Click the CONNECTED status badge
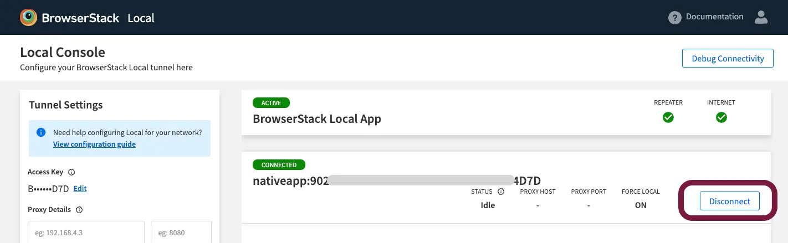The width and height of the screenshot is (788, 243). click(x=279, y=165)
